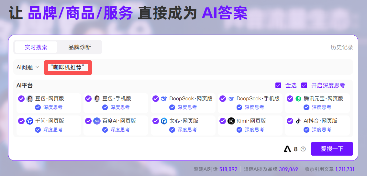Toggle the 开启深度思考 checkbox
This screenshot has width=367, height=176.
(x=304, y=85)
